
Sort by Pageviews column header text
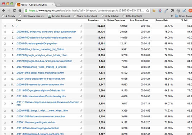click(x=93, y=20)
